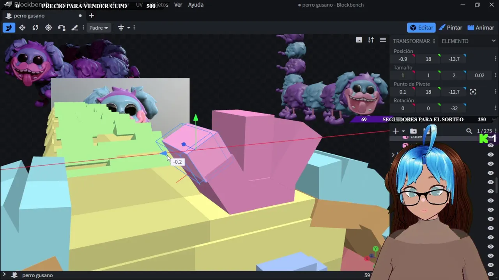499x280 pixels.
Task: Switch to Editar mode
Action: (x=421, y=28)
